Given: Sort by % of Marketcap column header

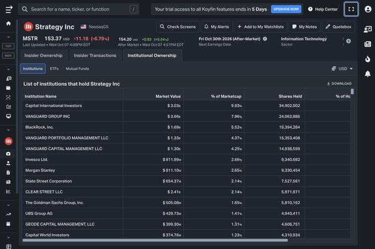Looking at the screenshot, I should click(226, 96).
